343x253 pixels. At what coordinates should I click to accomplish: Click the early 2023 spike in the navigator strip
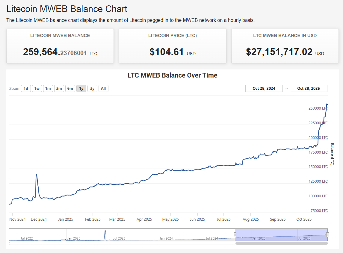[105, 232]
